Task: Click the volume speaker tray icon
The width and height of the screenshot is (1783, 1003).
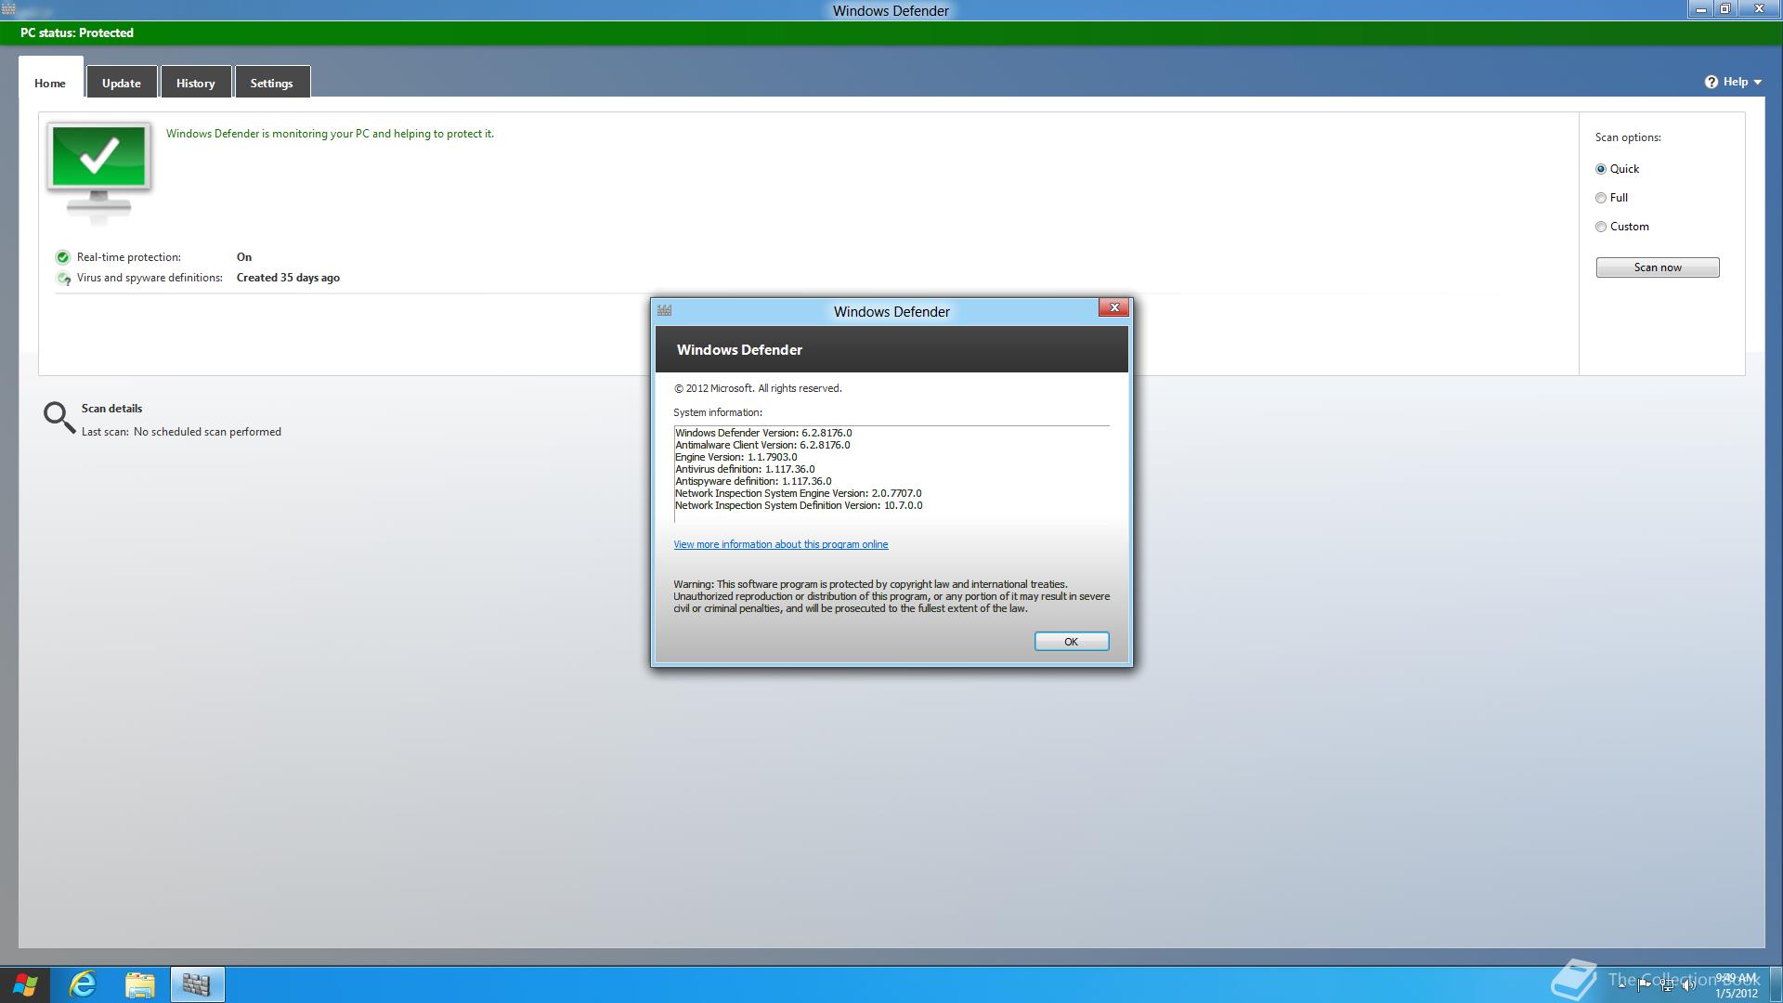Action: tap(1688, 985)
